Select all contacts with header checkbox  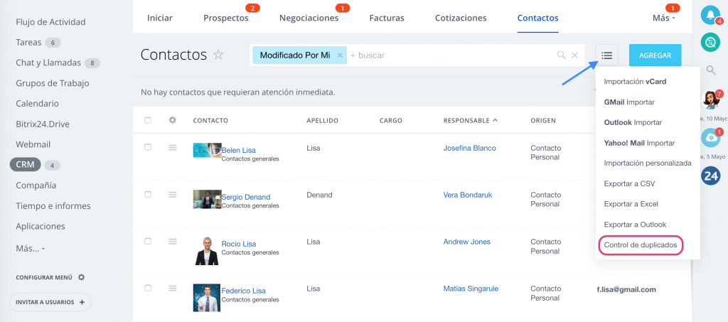click(148, 120)
